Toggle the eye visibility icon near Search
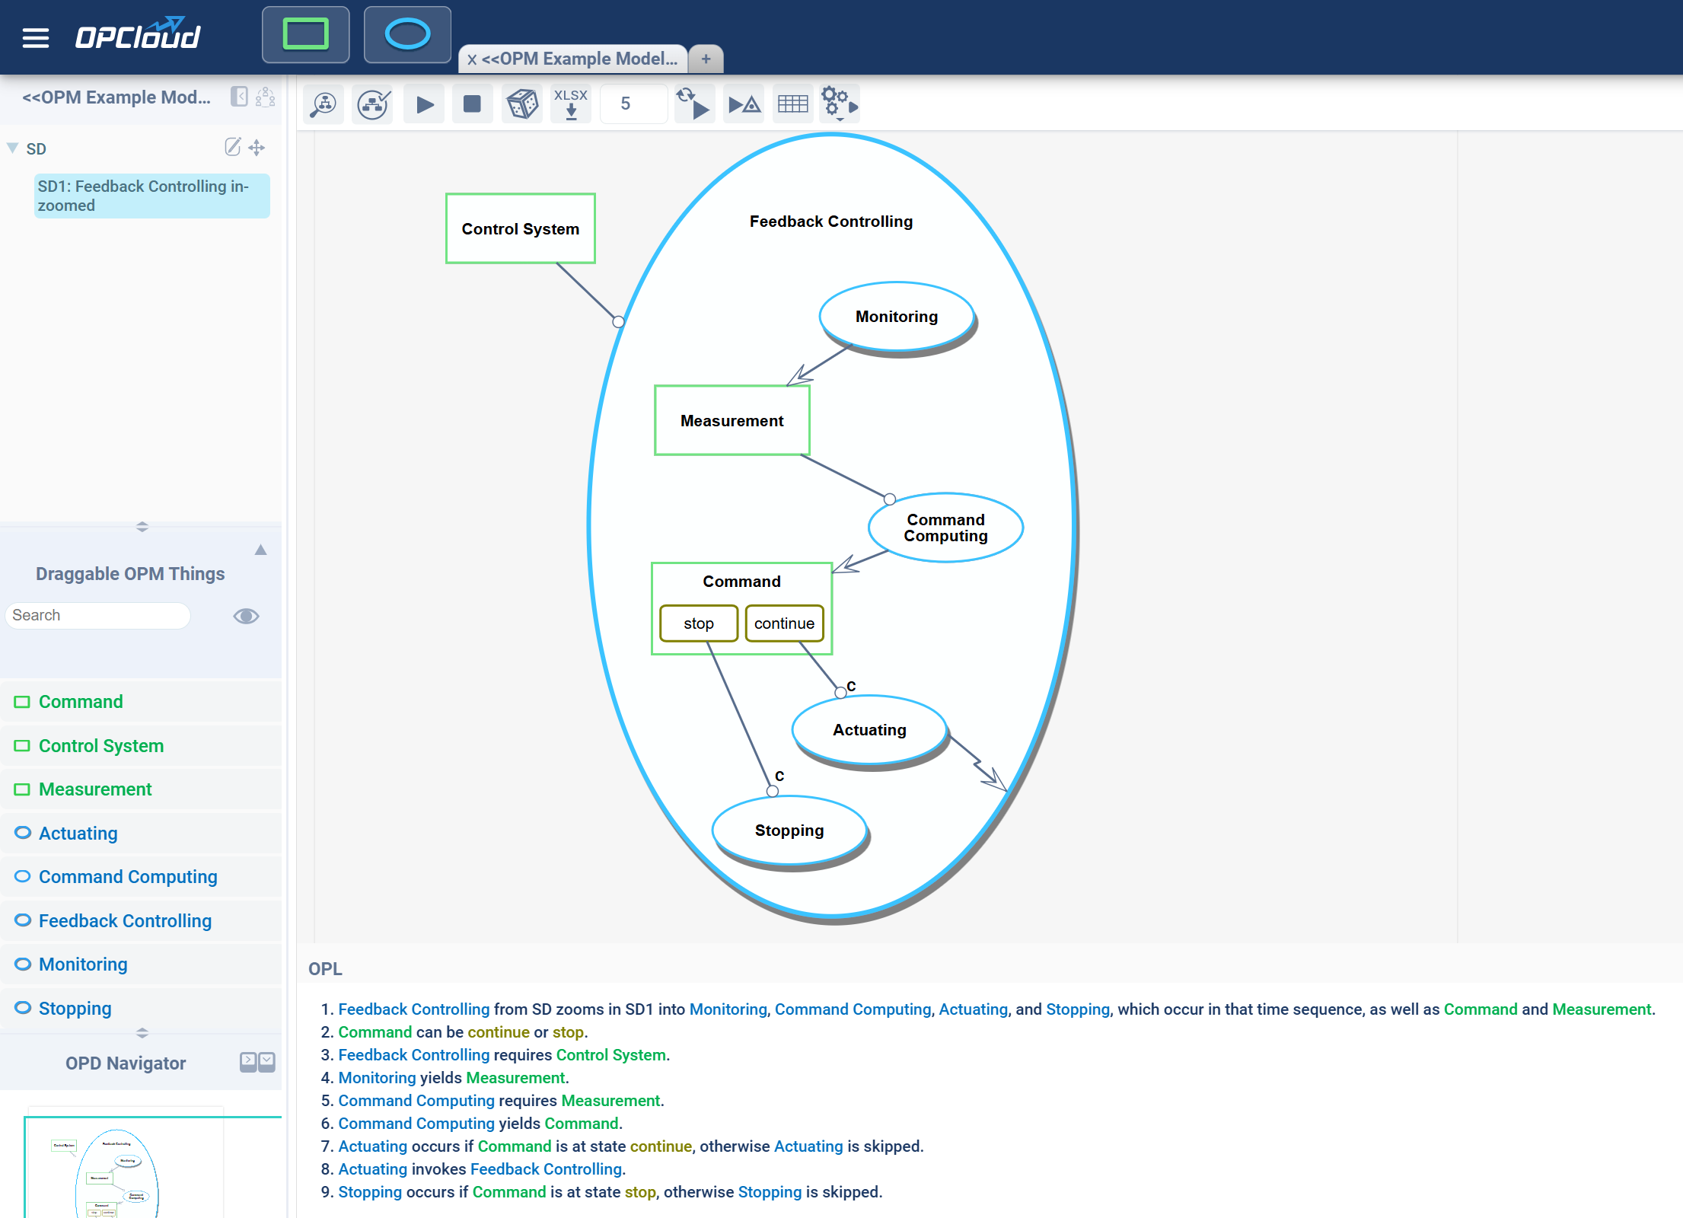Viewport: 1683px width, 1218px height. pos(246,616)
